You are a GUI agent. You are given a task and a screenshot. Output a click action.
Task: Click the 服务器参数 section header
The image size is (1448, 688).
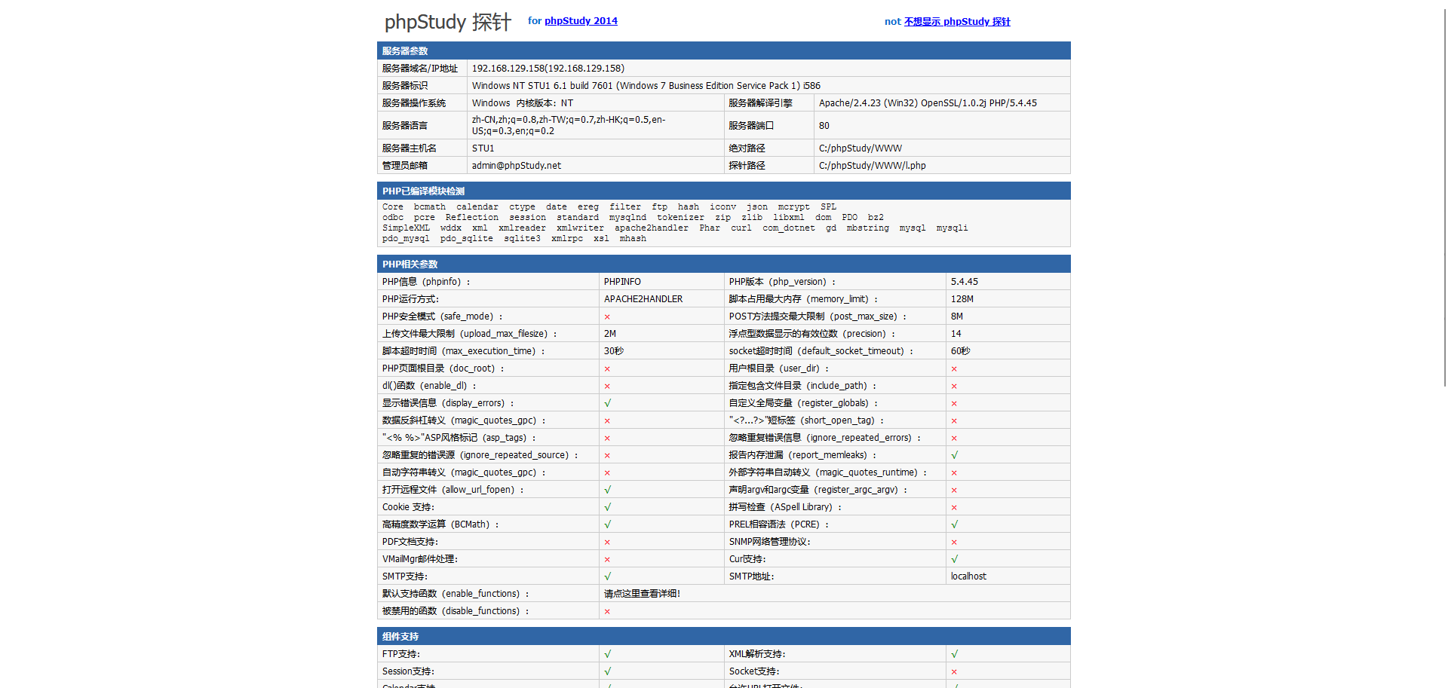724,51
